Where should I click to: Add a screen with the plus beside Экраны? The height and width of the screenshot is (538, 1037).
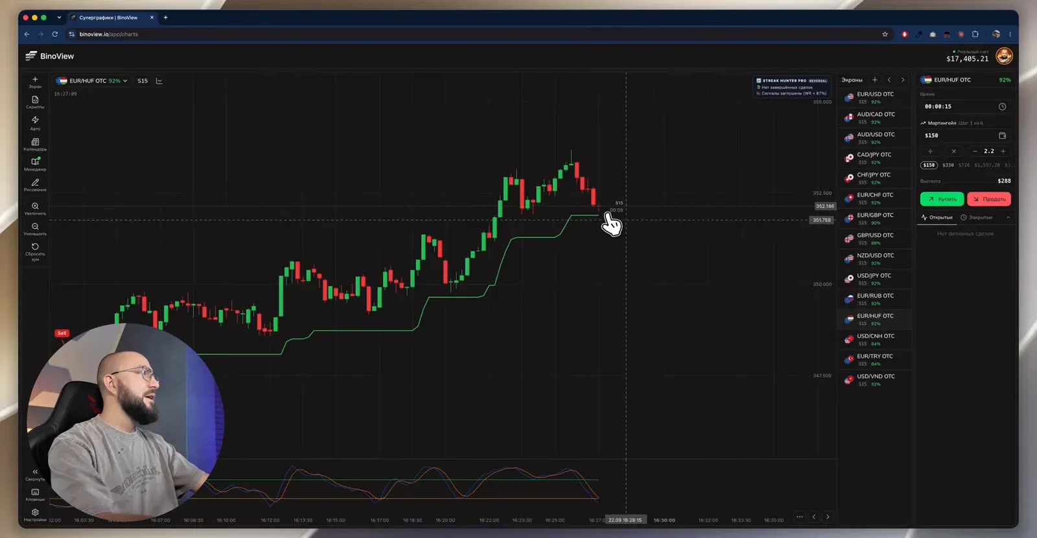(x=875, y=80)
